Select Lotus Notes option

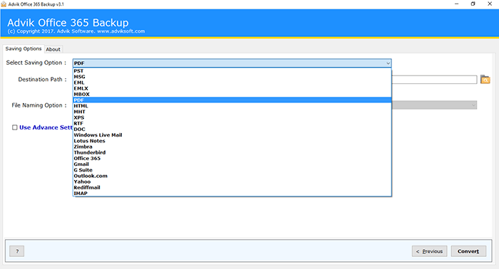(232, 141)
